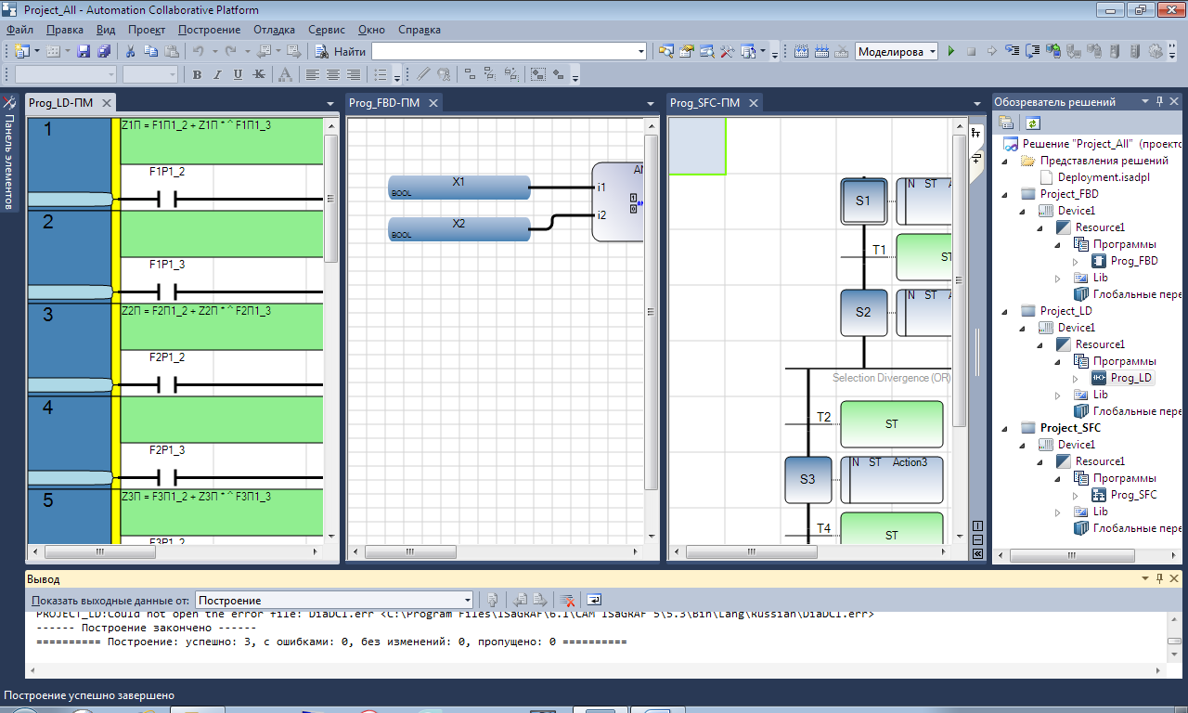Click the Solution Explorer refresh icon
Image resolution: width=1188 pixels, height=713 pixels.
click(1033, 123)
